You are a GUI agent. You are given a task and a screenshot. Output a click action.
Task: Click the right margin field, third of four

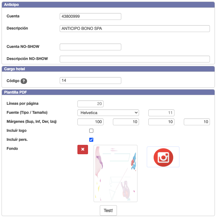[x=161, y=122]
